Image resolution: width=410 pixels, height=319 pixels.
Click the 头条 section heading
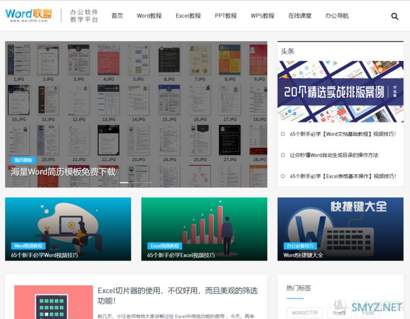click(x=288, y=51)
